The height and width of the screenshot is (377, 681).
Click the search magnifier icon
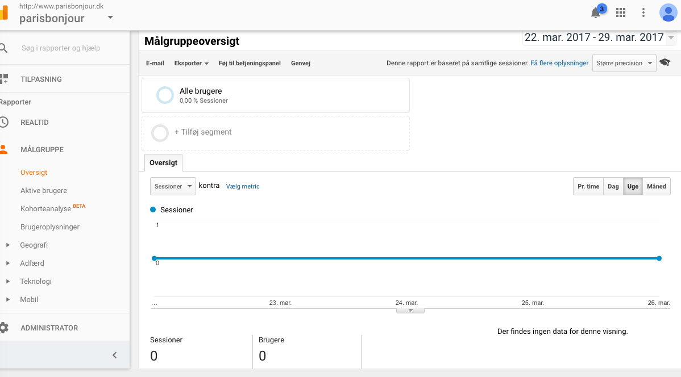(x=3, y=48)
